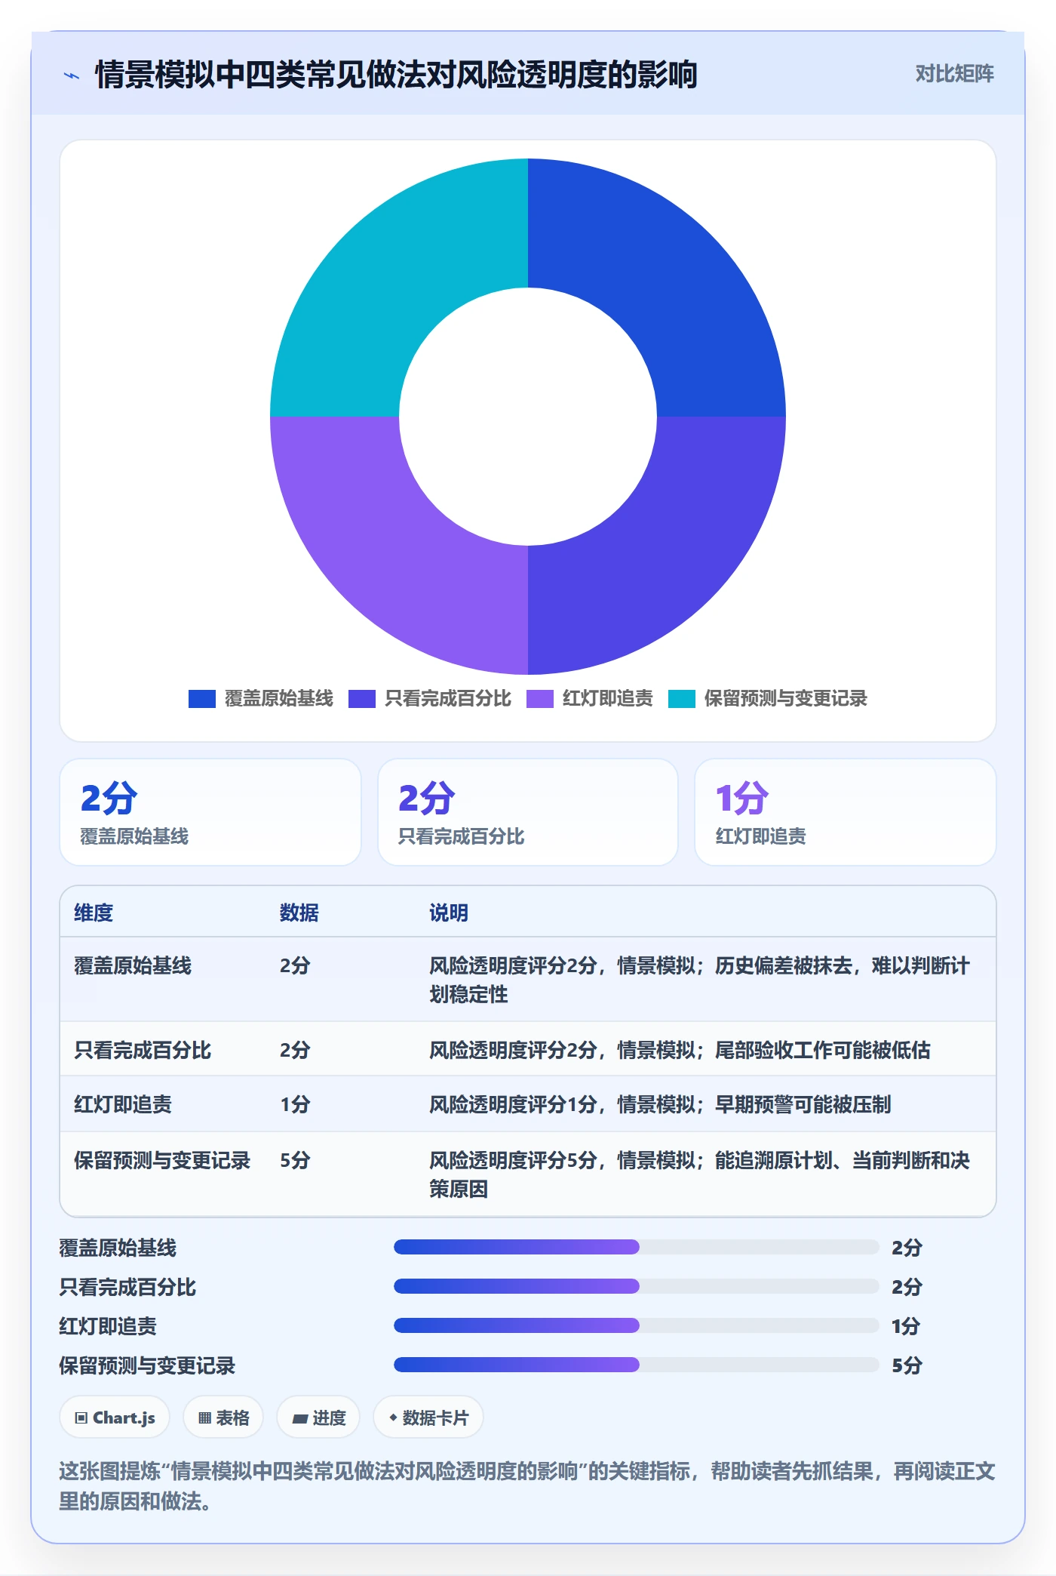Click the footer summary paragraph
Viewport: 1056px width, 1576px height.
(527, 1485)
